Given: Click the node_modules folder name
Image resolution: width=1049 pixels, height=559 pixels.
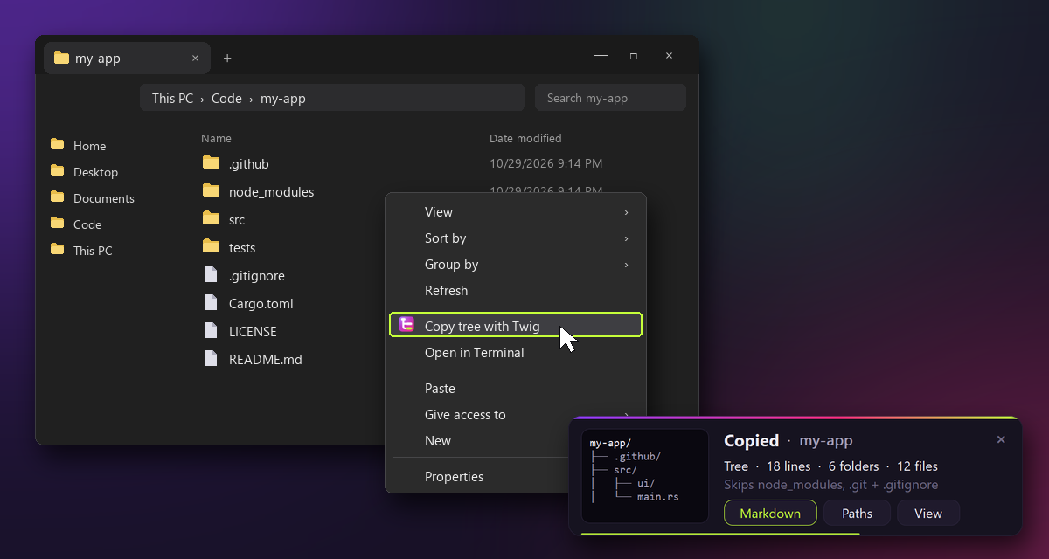Looking at the screenshot, I should pyautogui.click(x=271, y=191).
